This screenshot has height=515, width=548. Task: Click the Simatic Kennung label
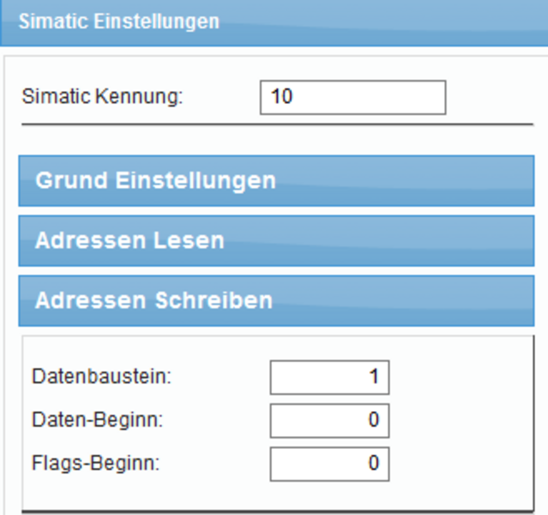[x=102, y=97]
